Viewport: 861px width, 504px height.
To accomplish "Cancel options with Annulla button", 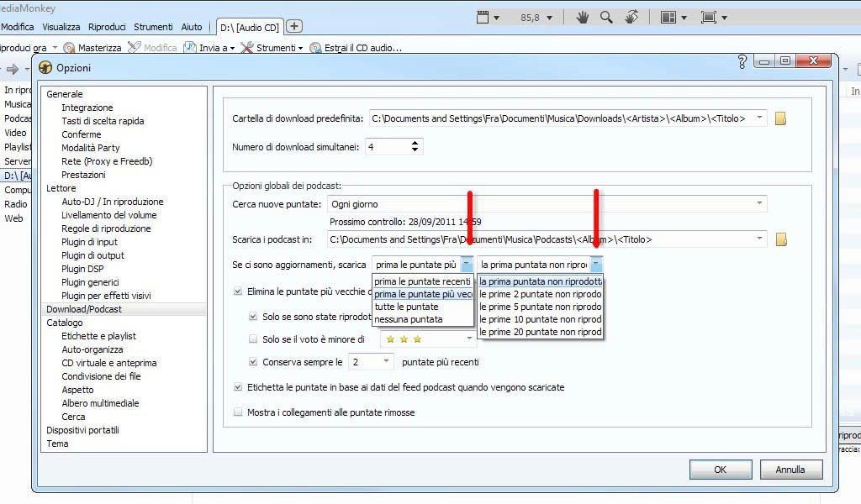I will [790, 470].
